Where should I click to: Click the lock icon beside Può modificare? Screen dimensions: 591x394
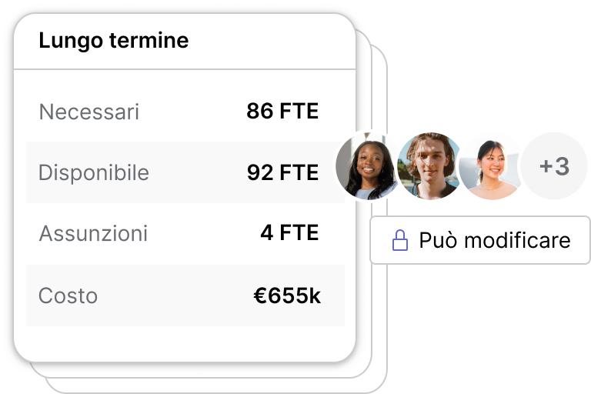tap(400, 240)
